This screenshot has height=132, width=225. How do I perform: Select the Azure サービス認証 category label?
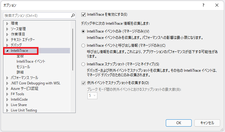click(x=25, y=89)
